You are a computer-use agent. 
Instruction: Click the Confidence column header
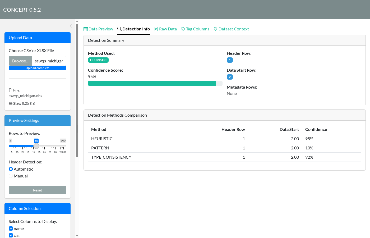(316, 129)
